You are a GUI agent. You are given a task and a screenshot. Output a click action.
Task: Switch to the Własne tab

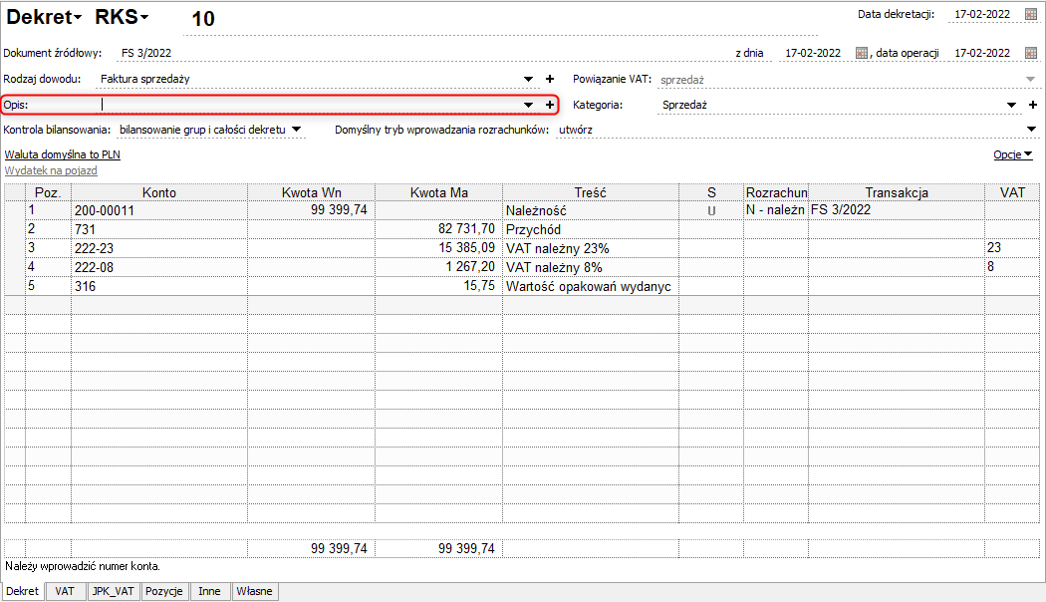(254, 591)
